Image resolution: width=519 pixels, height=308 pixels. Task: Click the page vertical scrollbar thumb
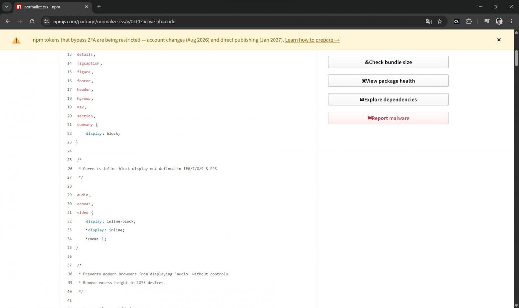click(516, 58)
